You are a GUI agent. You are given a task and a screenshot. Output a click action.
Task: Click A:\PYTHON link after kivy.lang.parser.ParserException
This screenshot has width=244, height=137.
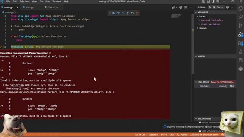click(73, 92)
